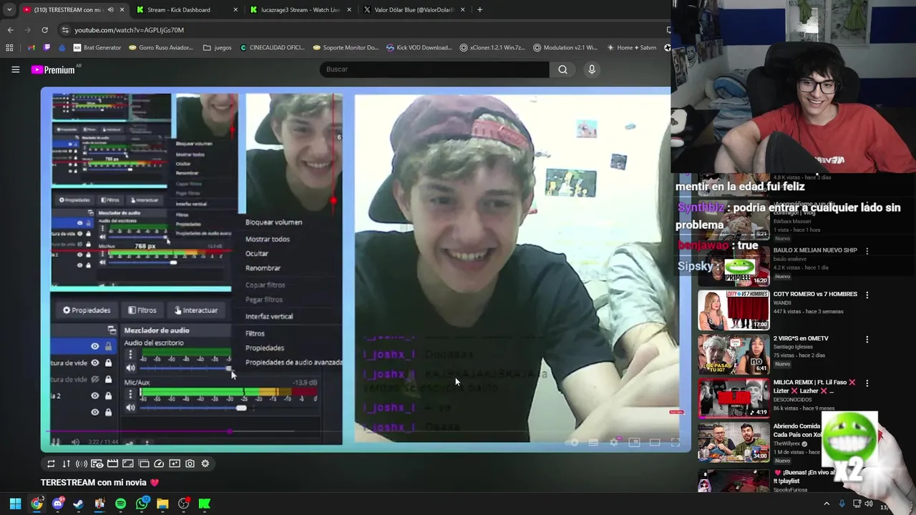Open options menu for MILICA REMIX video

[867, 383]
